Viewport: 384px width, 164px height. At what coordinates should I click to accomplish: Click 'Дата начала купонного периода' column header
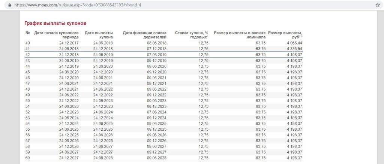coord(57,35)
